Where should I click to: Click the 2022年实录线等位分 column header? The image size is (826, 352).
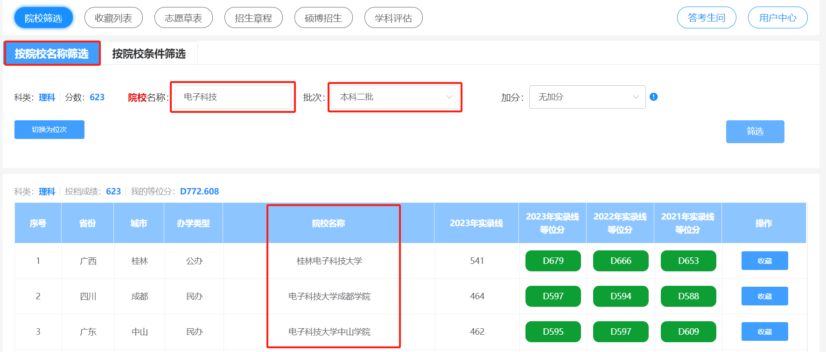pos(620,223)
